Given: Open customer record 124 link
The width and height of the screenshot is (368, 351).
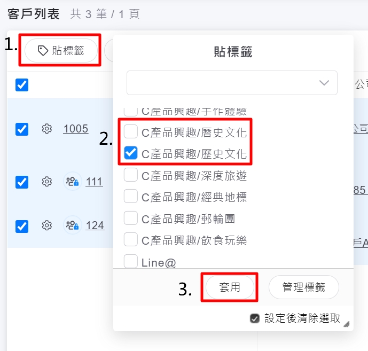Looking at the screenshot, I should click(95, 225).
